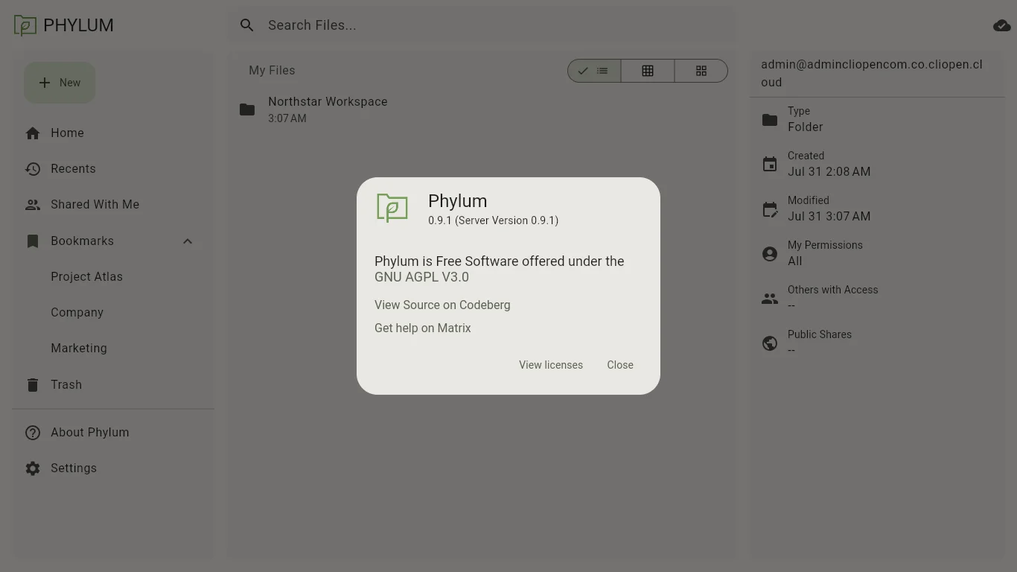Open Settings from the sidebar
This screenshot has height=572, width=1017.
click(x=113, y=468)
